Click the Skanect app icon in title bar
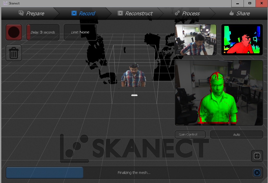Image resolution: width=268 pixels, height=183 pixels. tap(5, 3)
